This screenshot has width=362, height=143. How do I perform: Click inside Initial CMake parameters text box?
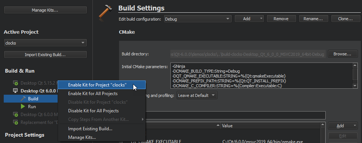262,76
